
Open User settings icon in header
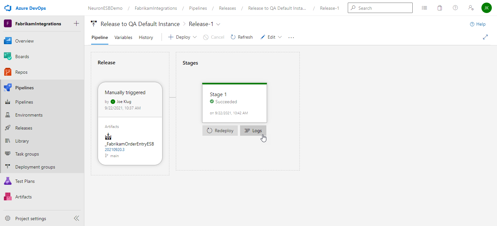click(471, 8)
